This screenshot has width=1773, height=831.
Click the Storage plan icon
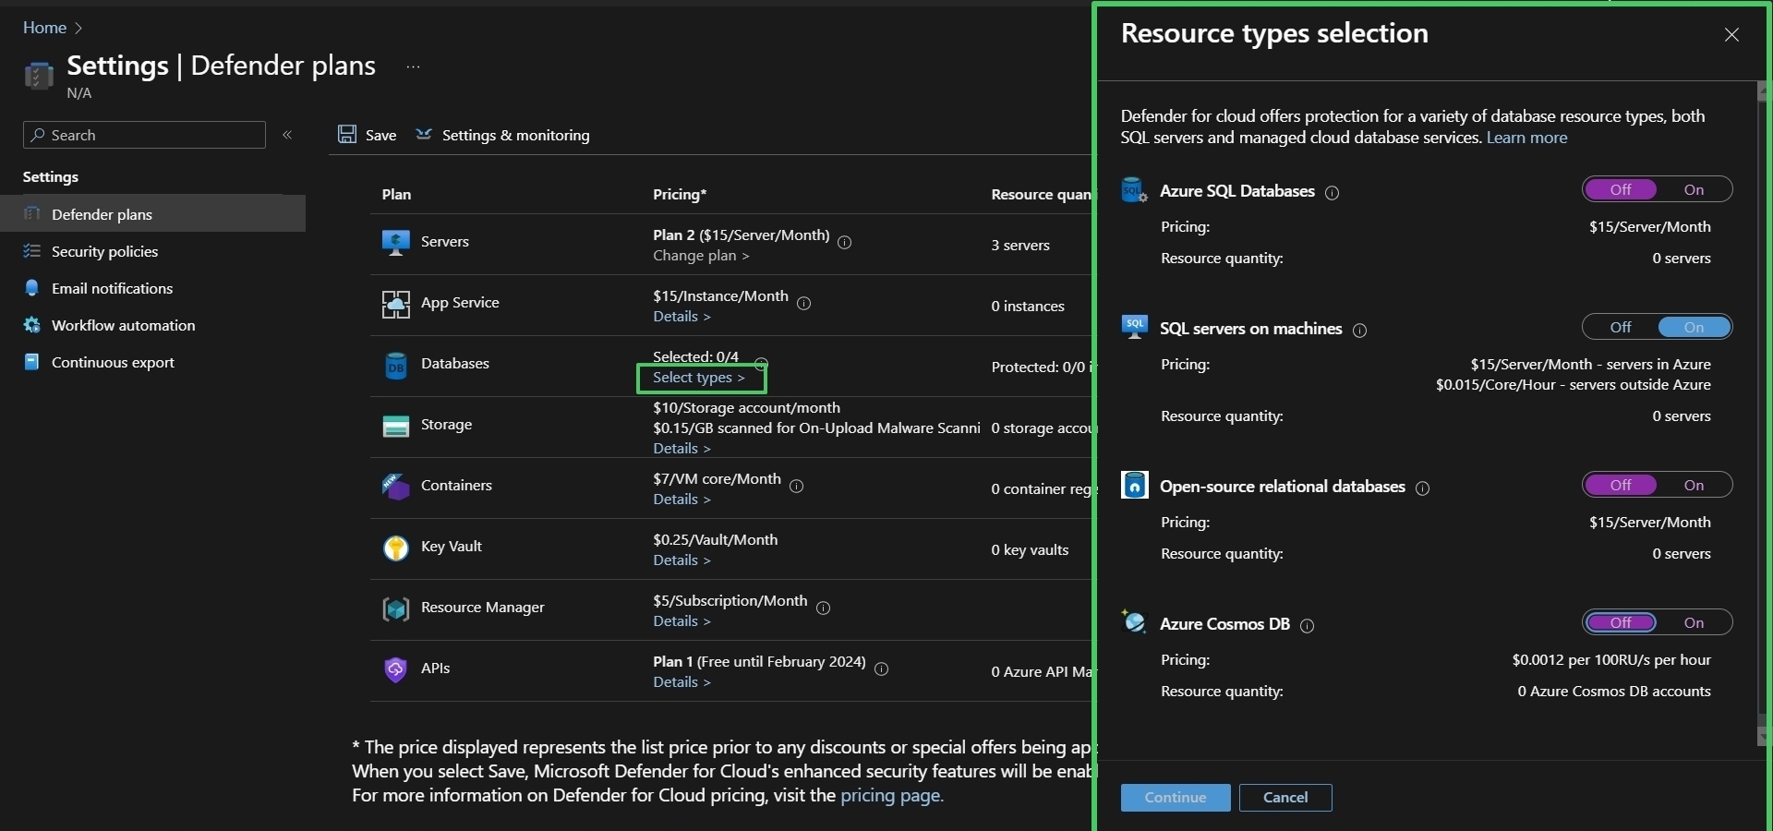tap(396, 426)
